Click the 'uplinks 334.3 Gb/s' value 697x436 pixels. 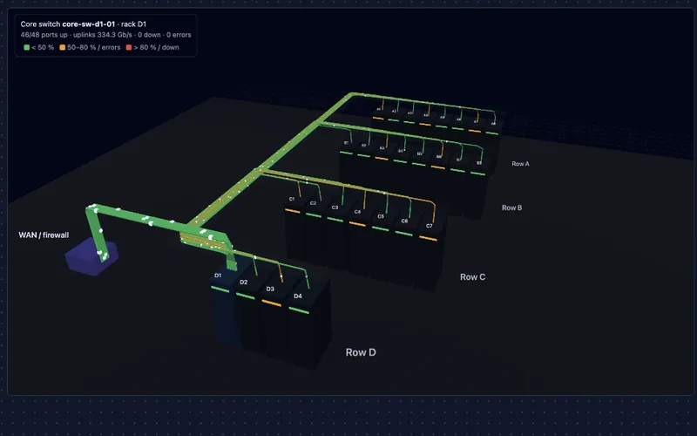(x=103, y=35)
